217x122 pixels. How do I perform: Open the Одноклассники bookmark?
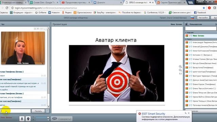click(83, 13)
